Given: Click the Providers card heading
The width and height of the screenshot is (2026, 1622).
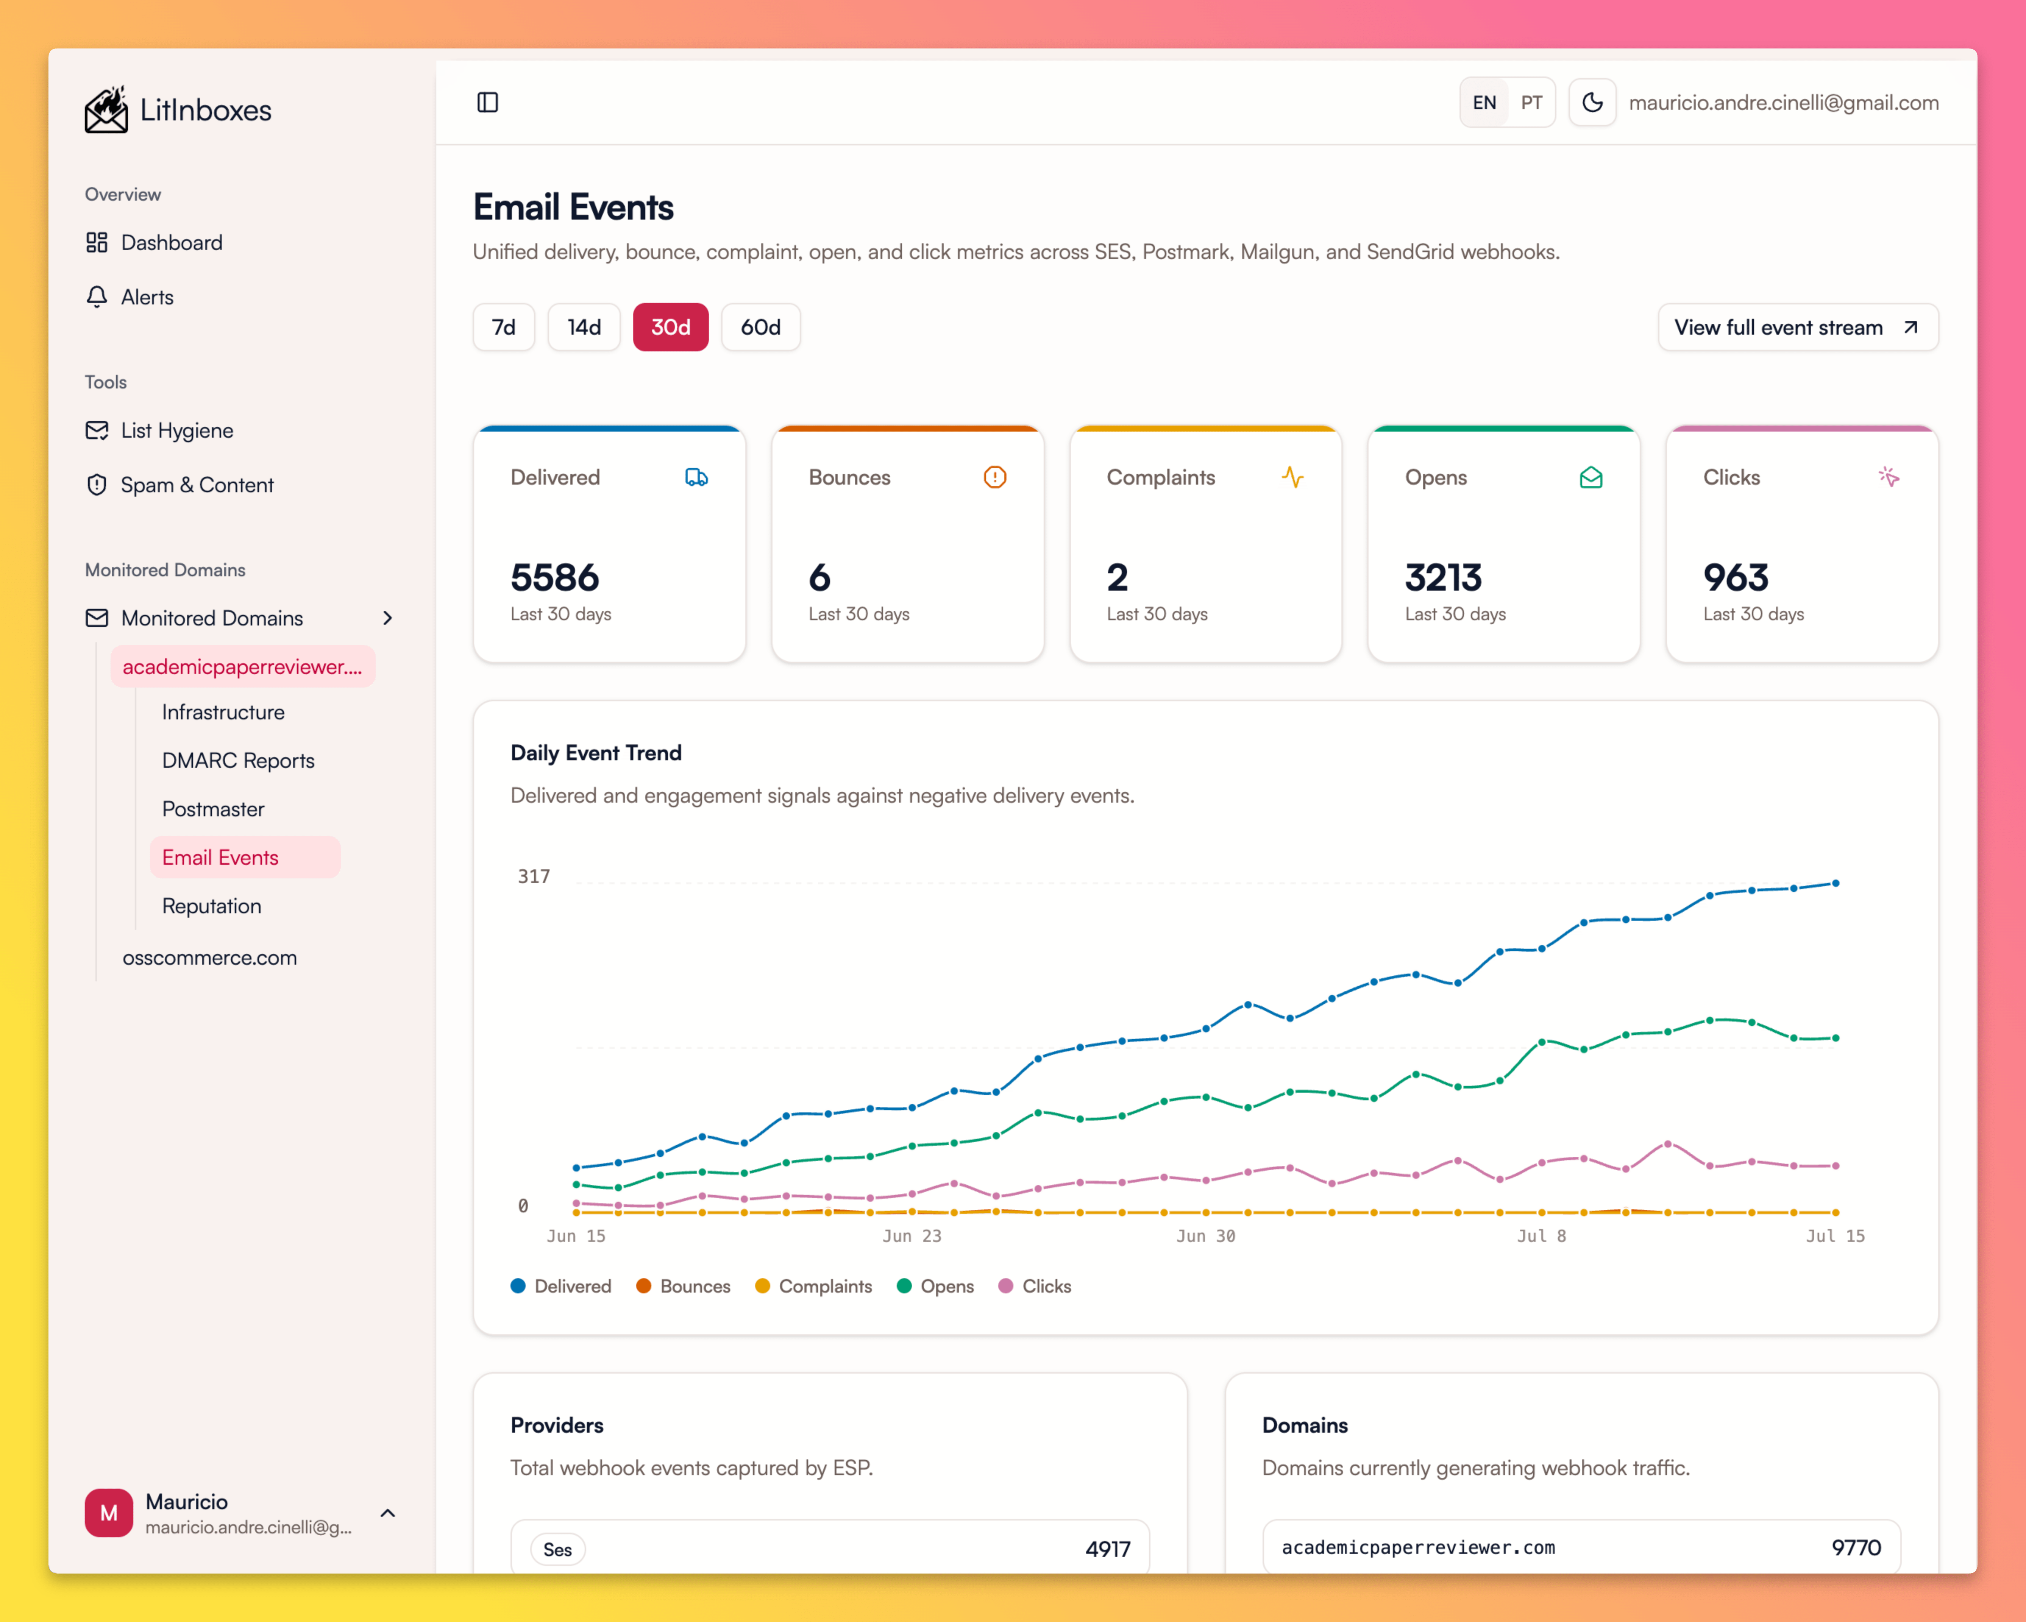Looking at the screenshot, I should tap(557, 1425).
